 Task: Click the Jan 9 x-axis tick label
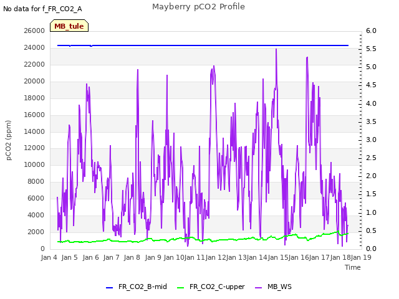click(x=153, y=257)
